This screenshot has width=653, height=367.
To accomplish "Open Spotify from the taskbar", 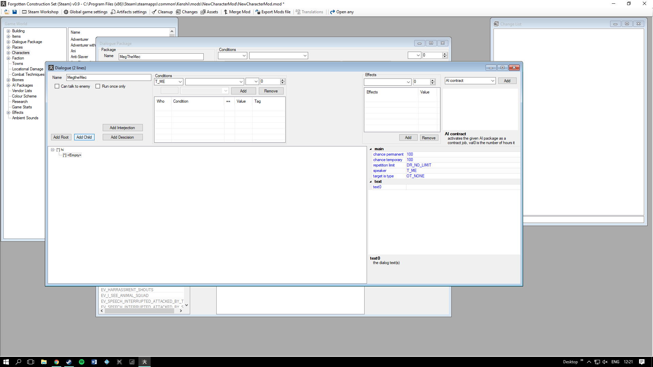I will (82, 362).
